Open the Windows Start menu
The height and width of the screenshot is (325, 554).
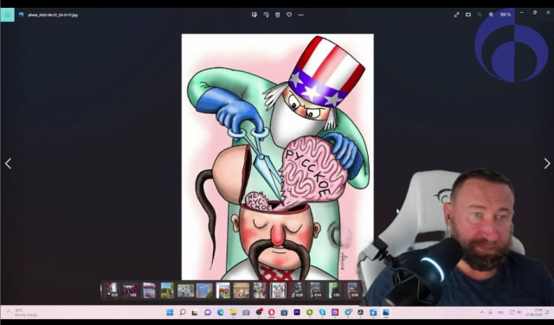pos(170,312)
